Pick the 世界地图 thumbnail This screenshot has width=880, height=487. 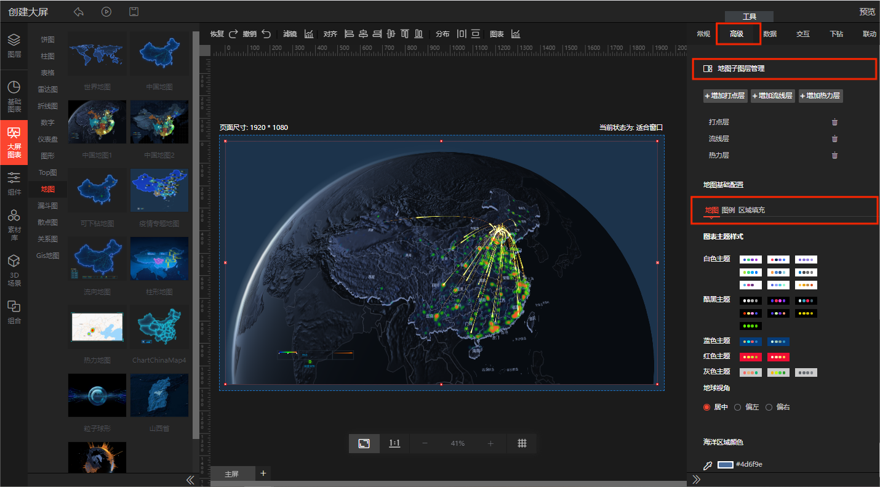click(x=97, y=54)
